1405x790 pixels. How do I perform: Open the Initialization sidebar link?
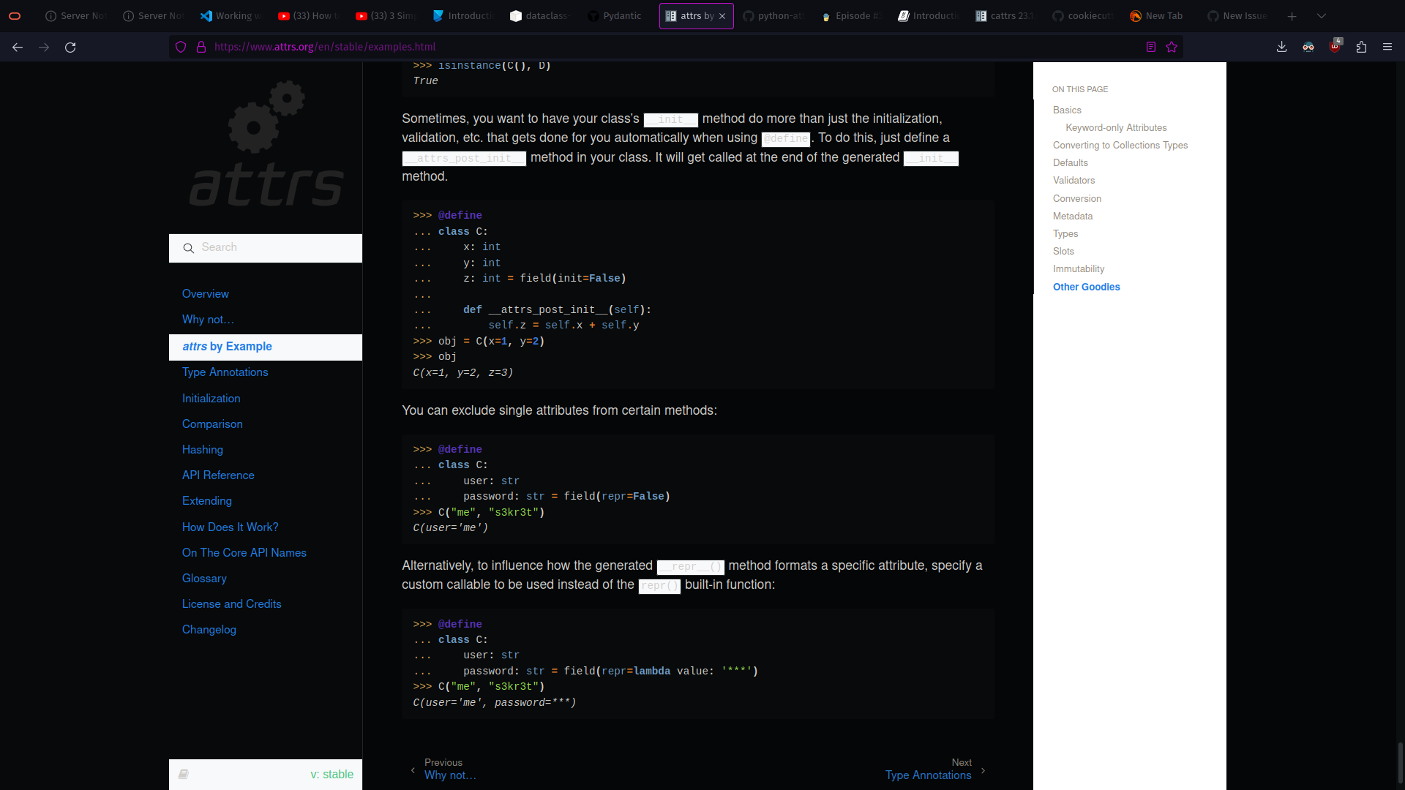tap(211, 398)
